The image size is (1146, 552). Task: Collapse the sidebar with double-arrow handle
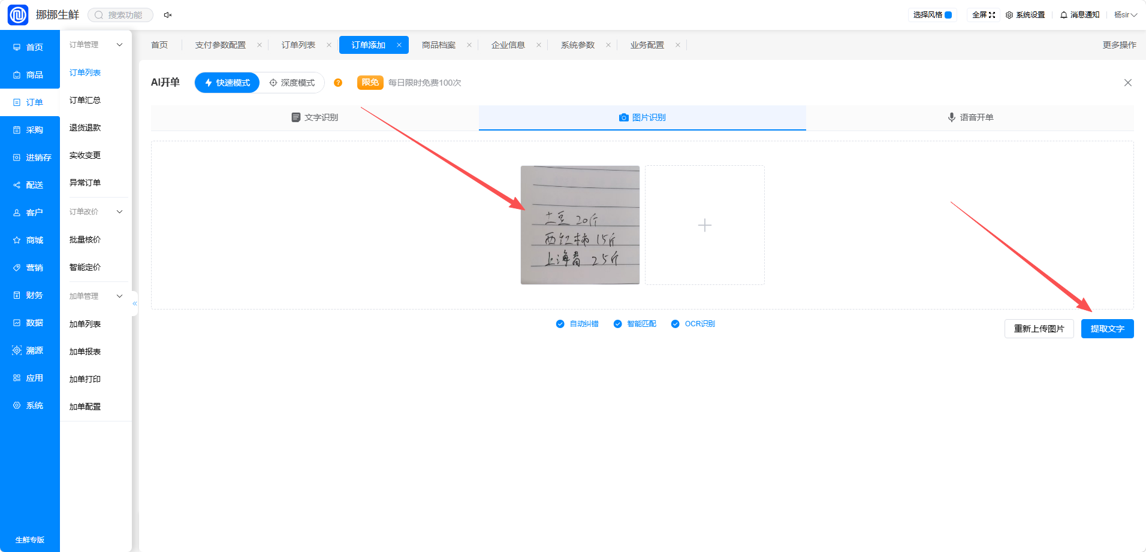135,304
